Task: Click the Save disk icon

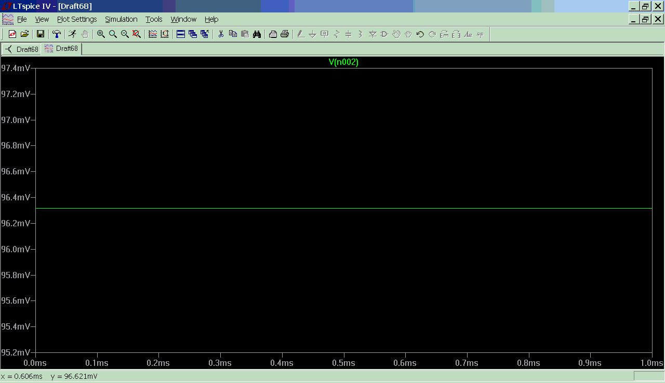Action: pos(40,34)
